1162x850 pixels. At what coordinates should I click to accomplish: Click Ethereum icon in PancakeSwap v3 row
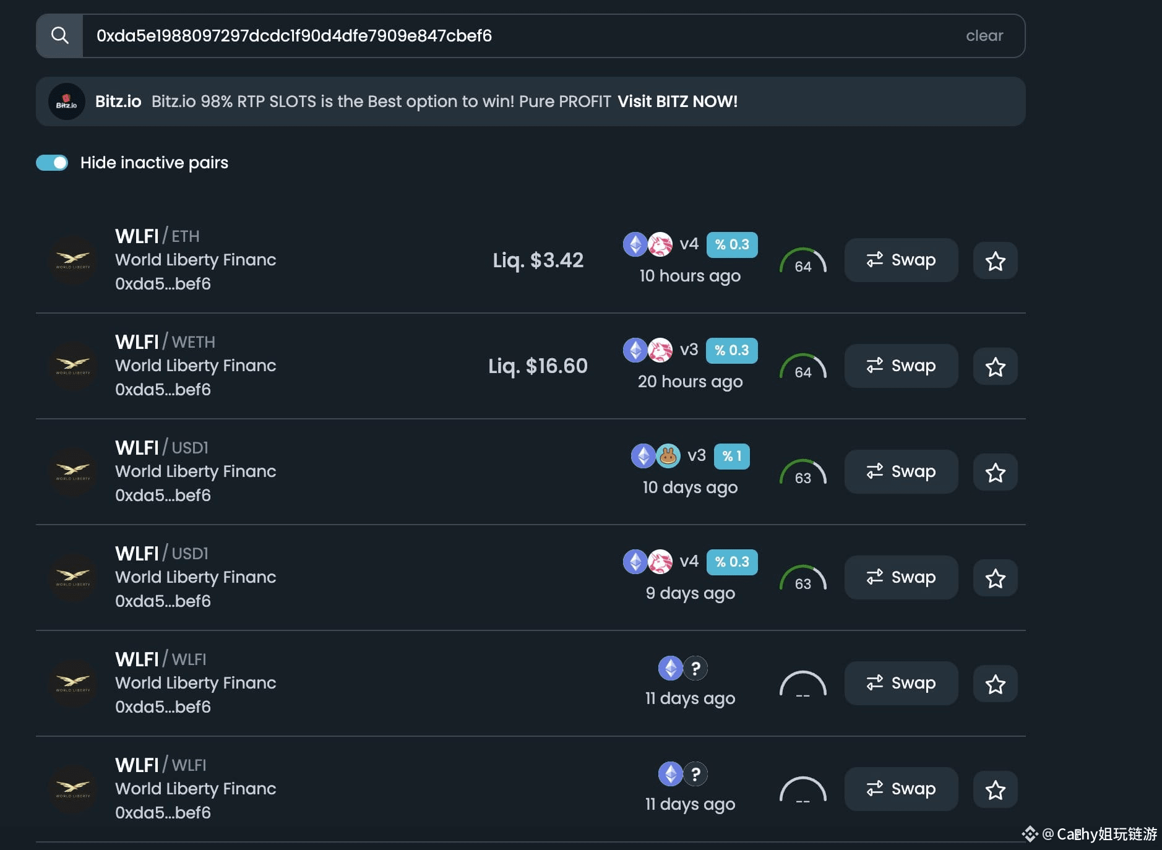[x=643, y=456]
